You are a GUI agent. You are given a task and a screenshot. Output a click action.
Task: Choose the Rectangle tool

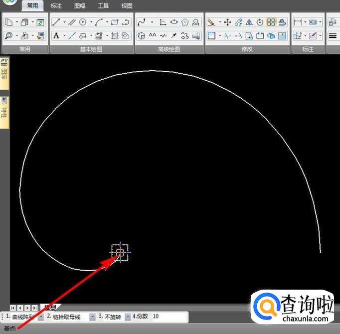115,22
